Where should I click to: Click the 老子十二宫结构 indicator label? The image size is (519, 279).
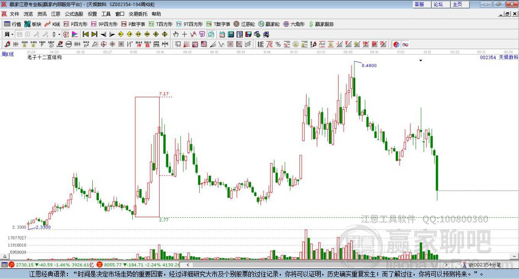point(45,57)
